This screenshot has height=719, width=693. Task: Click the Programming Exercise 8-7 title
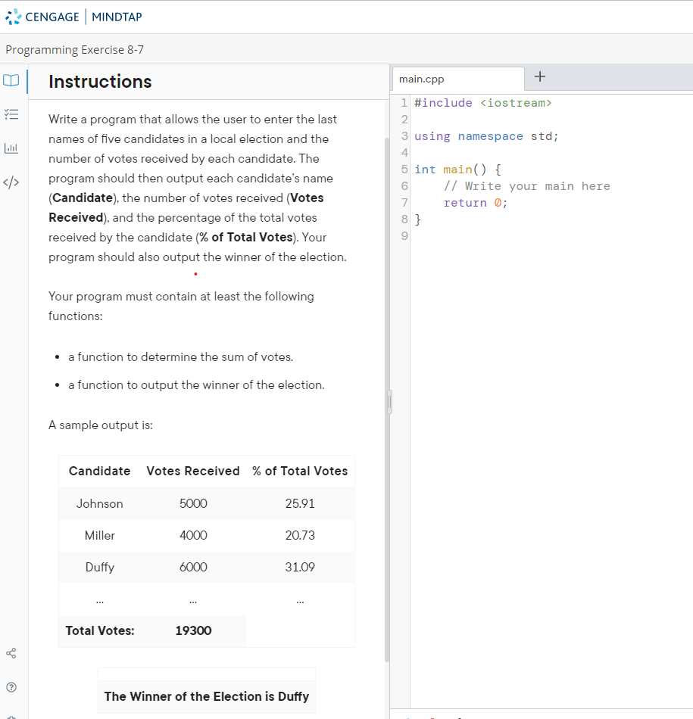click(x=74, y=49)
